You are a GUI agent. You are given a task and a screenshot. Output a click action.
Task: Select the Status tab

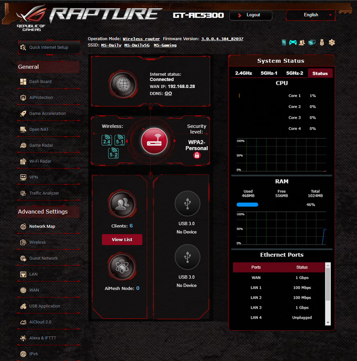(x=320, y=73)
